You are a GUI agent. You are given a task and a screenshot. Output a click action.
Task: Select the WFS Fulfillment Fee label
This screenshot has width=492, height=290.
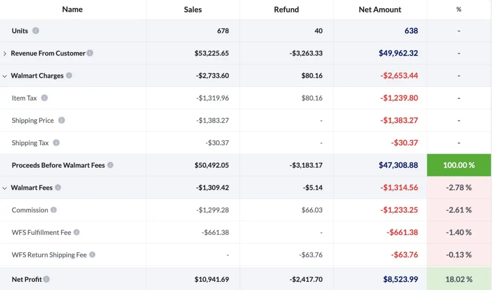point(41,232)
